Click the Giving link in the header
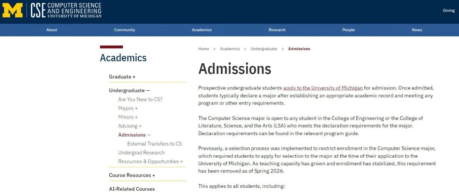 (449, 10)
